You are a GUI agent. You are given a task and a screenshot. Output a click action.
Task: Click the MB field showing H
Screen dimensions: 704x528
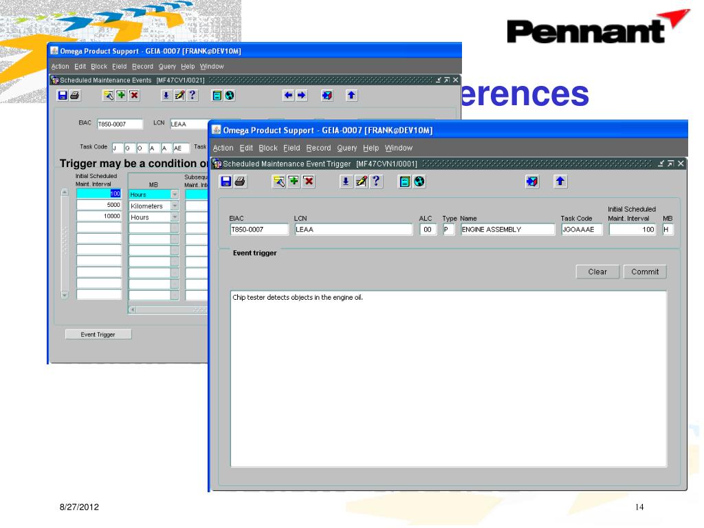(x=668, y=230)
